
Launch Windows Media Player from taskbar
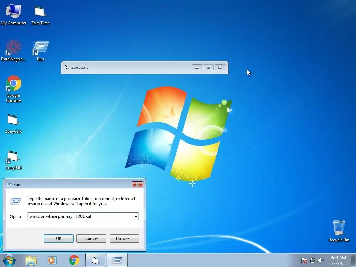pyautogui.click(x=52, y=260)
